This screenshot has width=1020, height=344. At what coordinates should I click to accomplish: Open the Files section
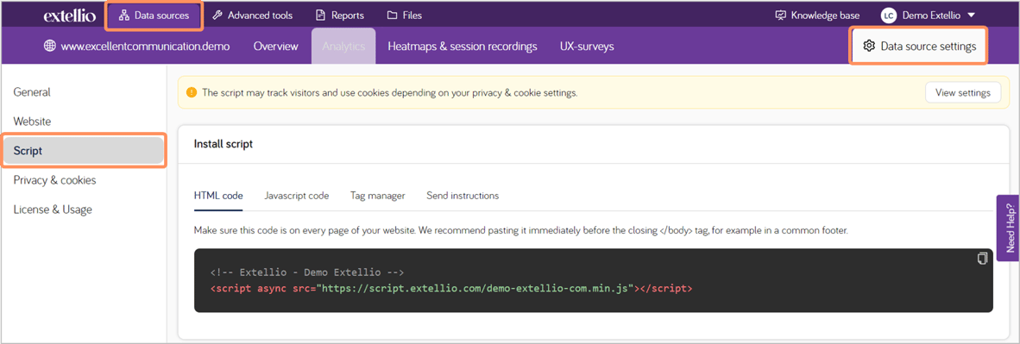(404, 15)
